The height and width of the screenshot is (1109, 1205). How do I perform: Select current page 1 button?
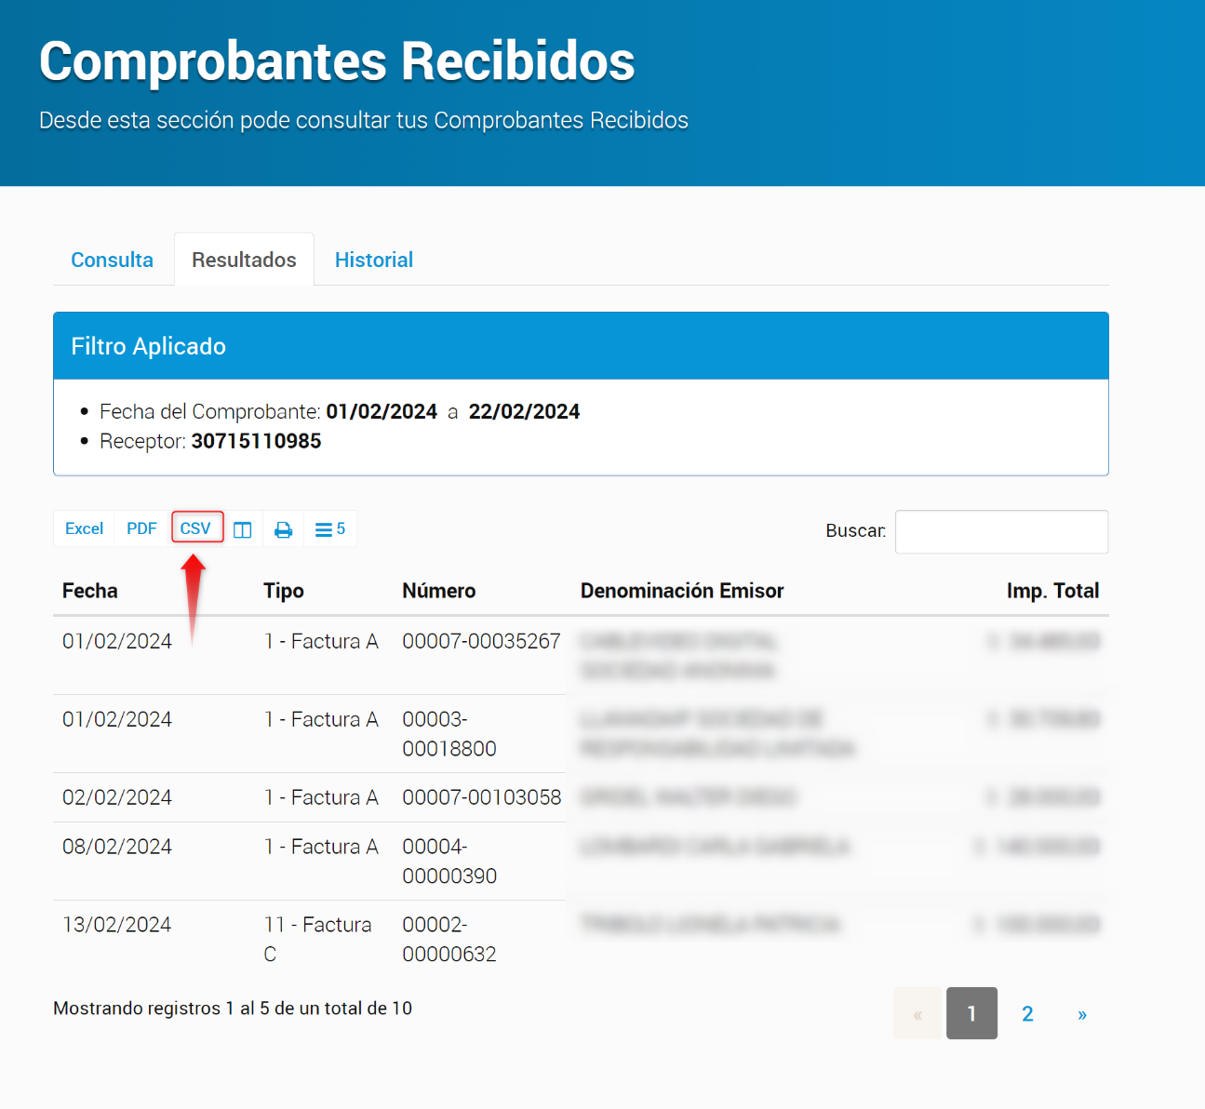click(971, 1013)
